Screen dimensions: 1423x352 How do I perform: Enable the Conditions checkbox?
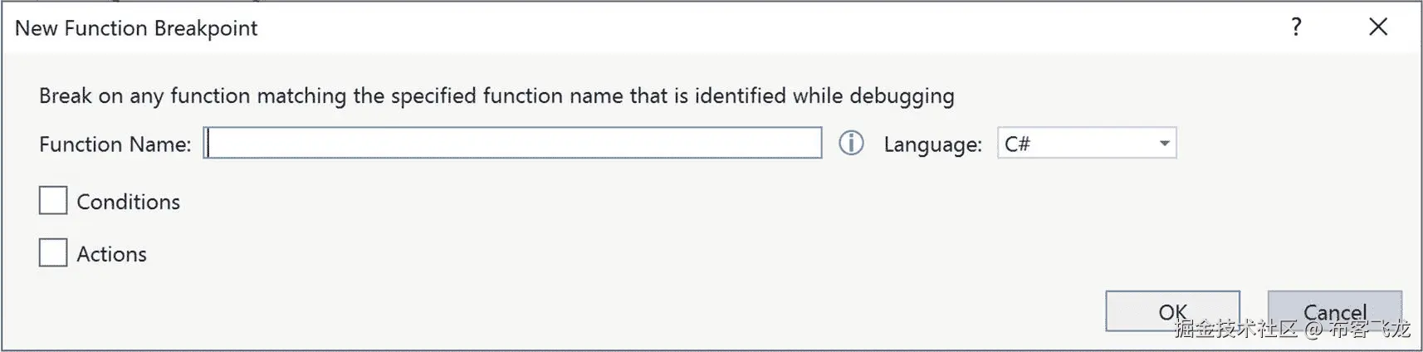(x=53, y=201)
